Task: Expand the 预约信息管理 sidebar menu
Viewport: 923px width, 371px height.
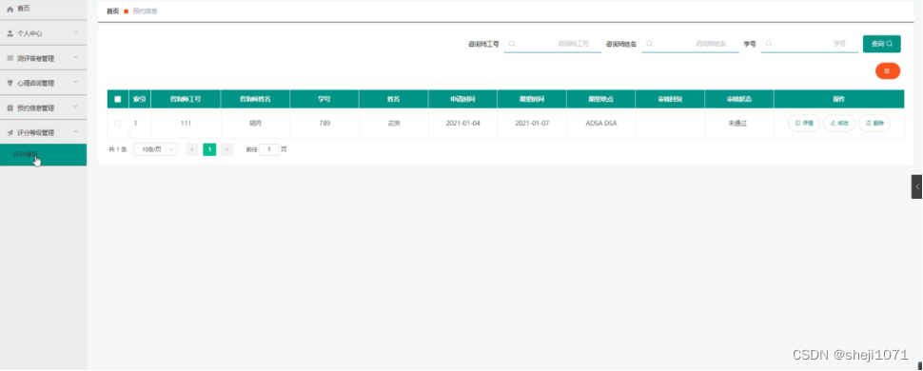Action: click(x=43, y=107)
